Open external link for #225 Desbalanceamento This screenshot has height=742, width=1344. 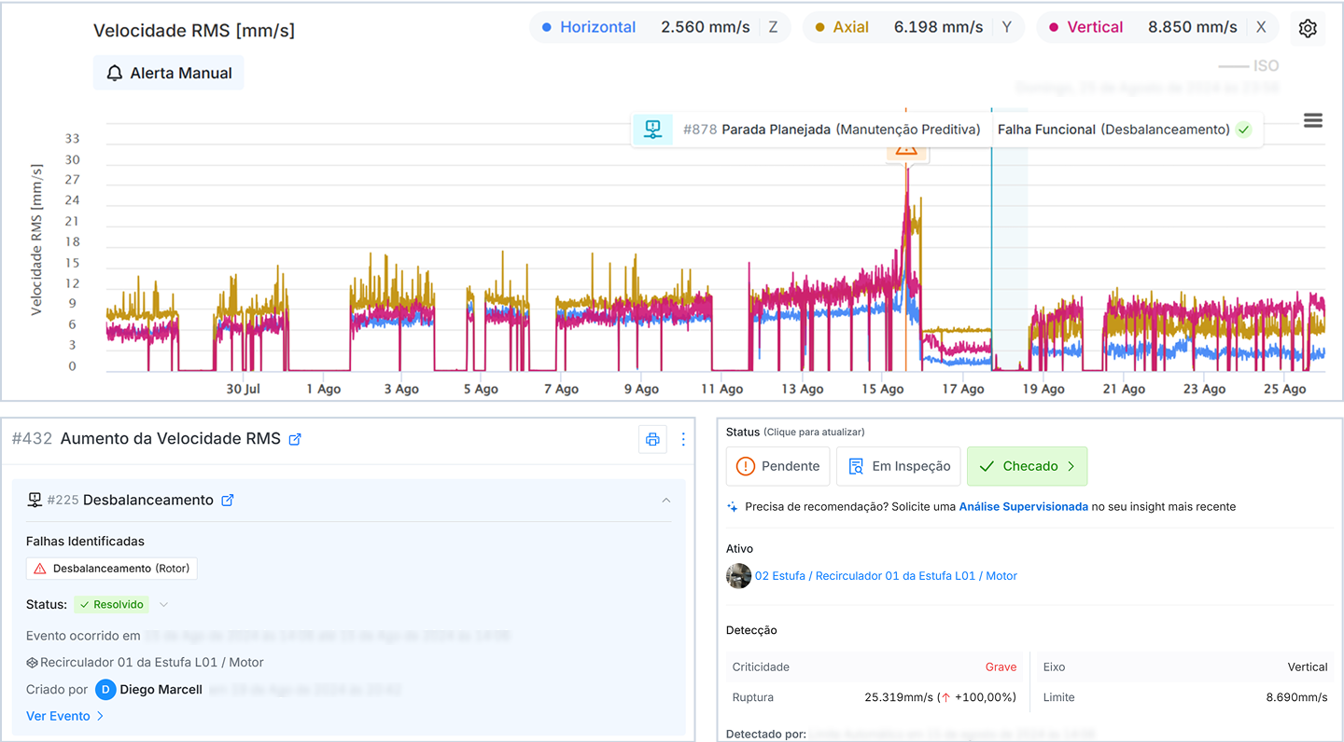click(227, 501)
